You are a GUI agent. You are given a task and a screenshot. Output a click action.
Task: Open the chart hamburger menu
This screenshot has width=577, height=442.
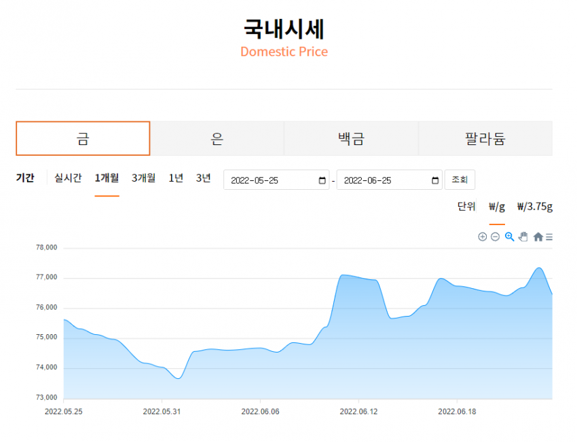tap(549, 237)
